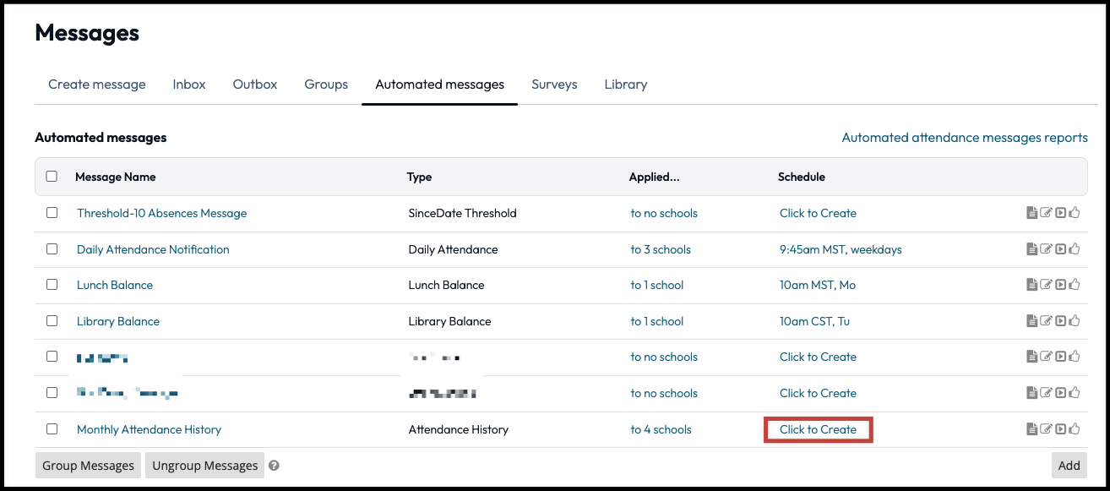Viewport: 1110px width, 491px height.
Task: Toggle the select-all checkbox in table header
Action: (52, 177)
